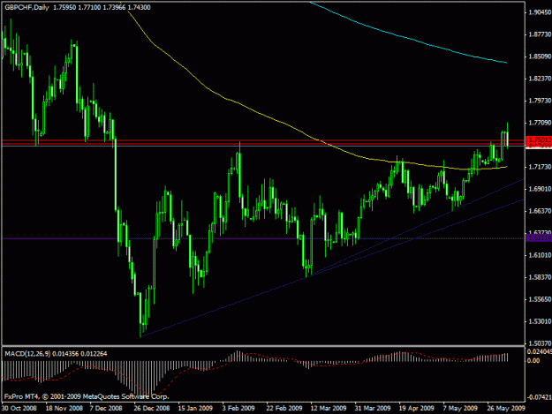552x414 pixels.
Task: Select the 1.66370 price axis label
Action: click(x=540, y=211)
